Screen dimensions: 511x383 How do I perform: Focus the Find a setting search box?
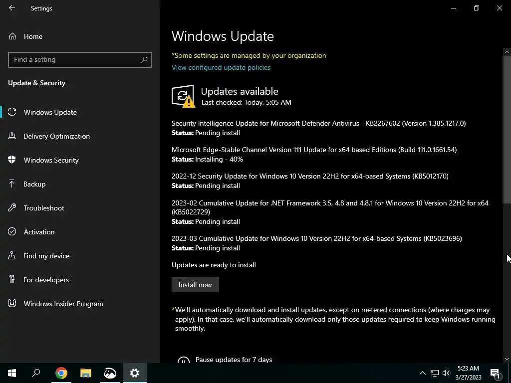(79, 60)
